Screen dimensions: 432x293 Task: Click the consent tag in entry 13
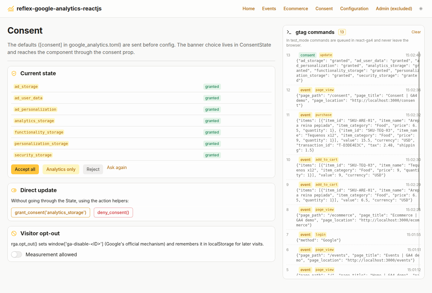click(x=308, y=55)
